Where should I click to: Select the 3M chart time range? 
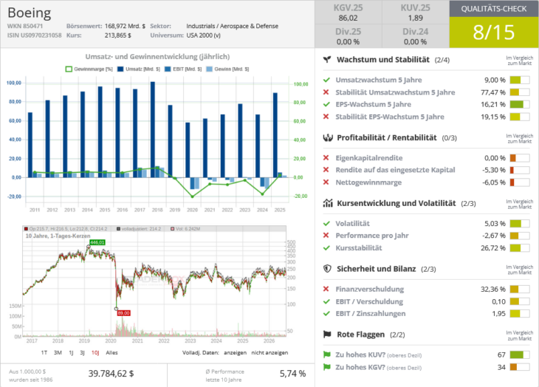coord(58,352)
